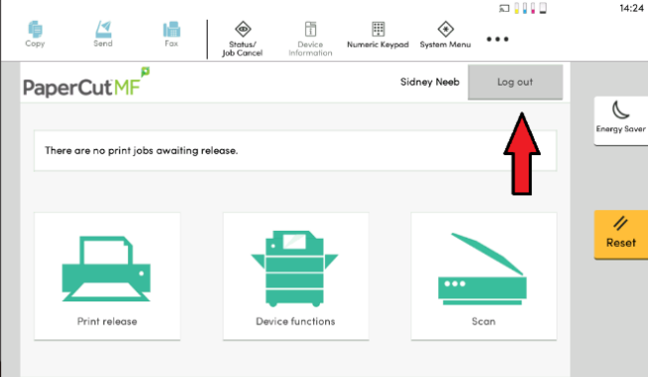
Task: Log out of PaperCut
Action: [515, 82]
